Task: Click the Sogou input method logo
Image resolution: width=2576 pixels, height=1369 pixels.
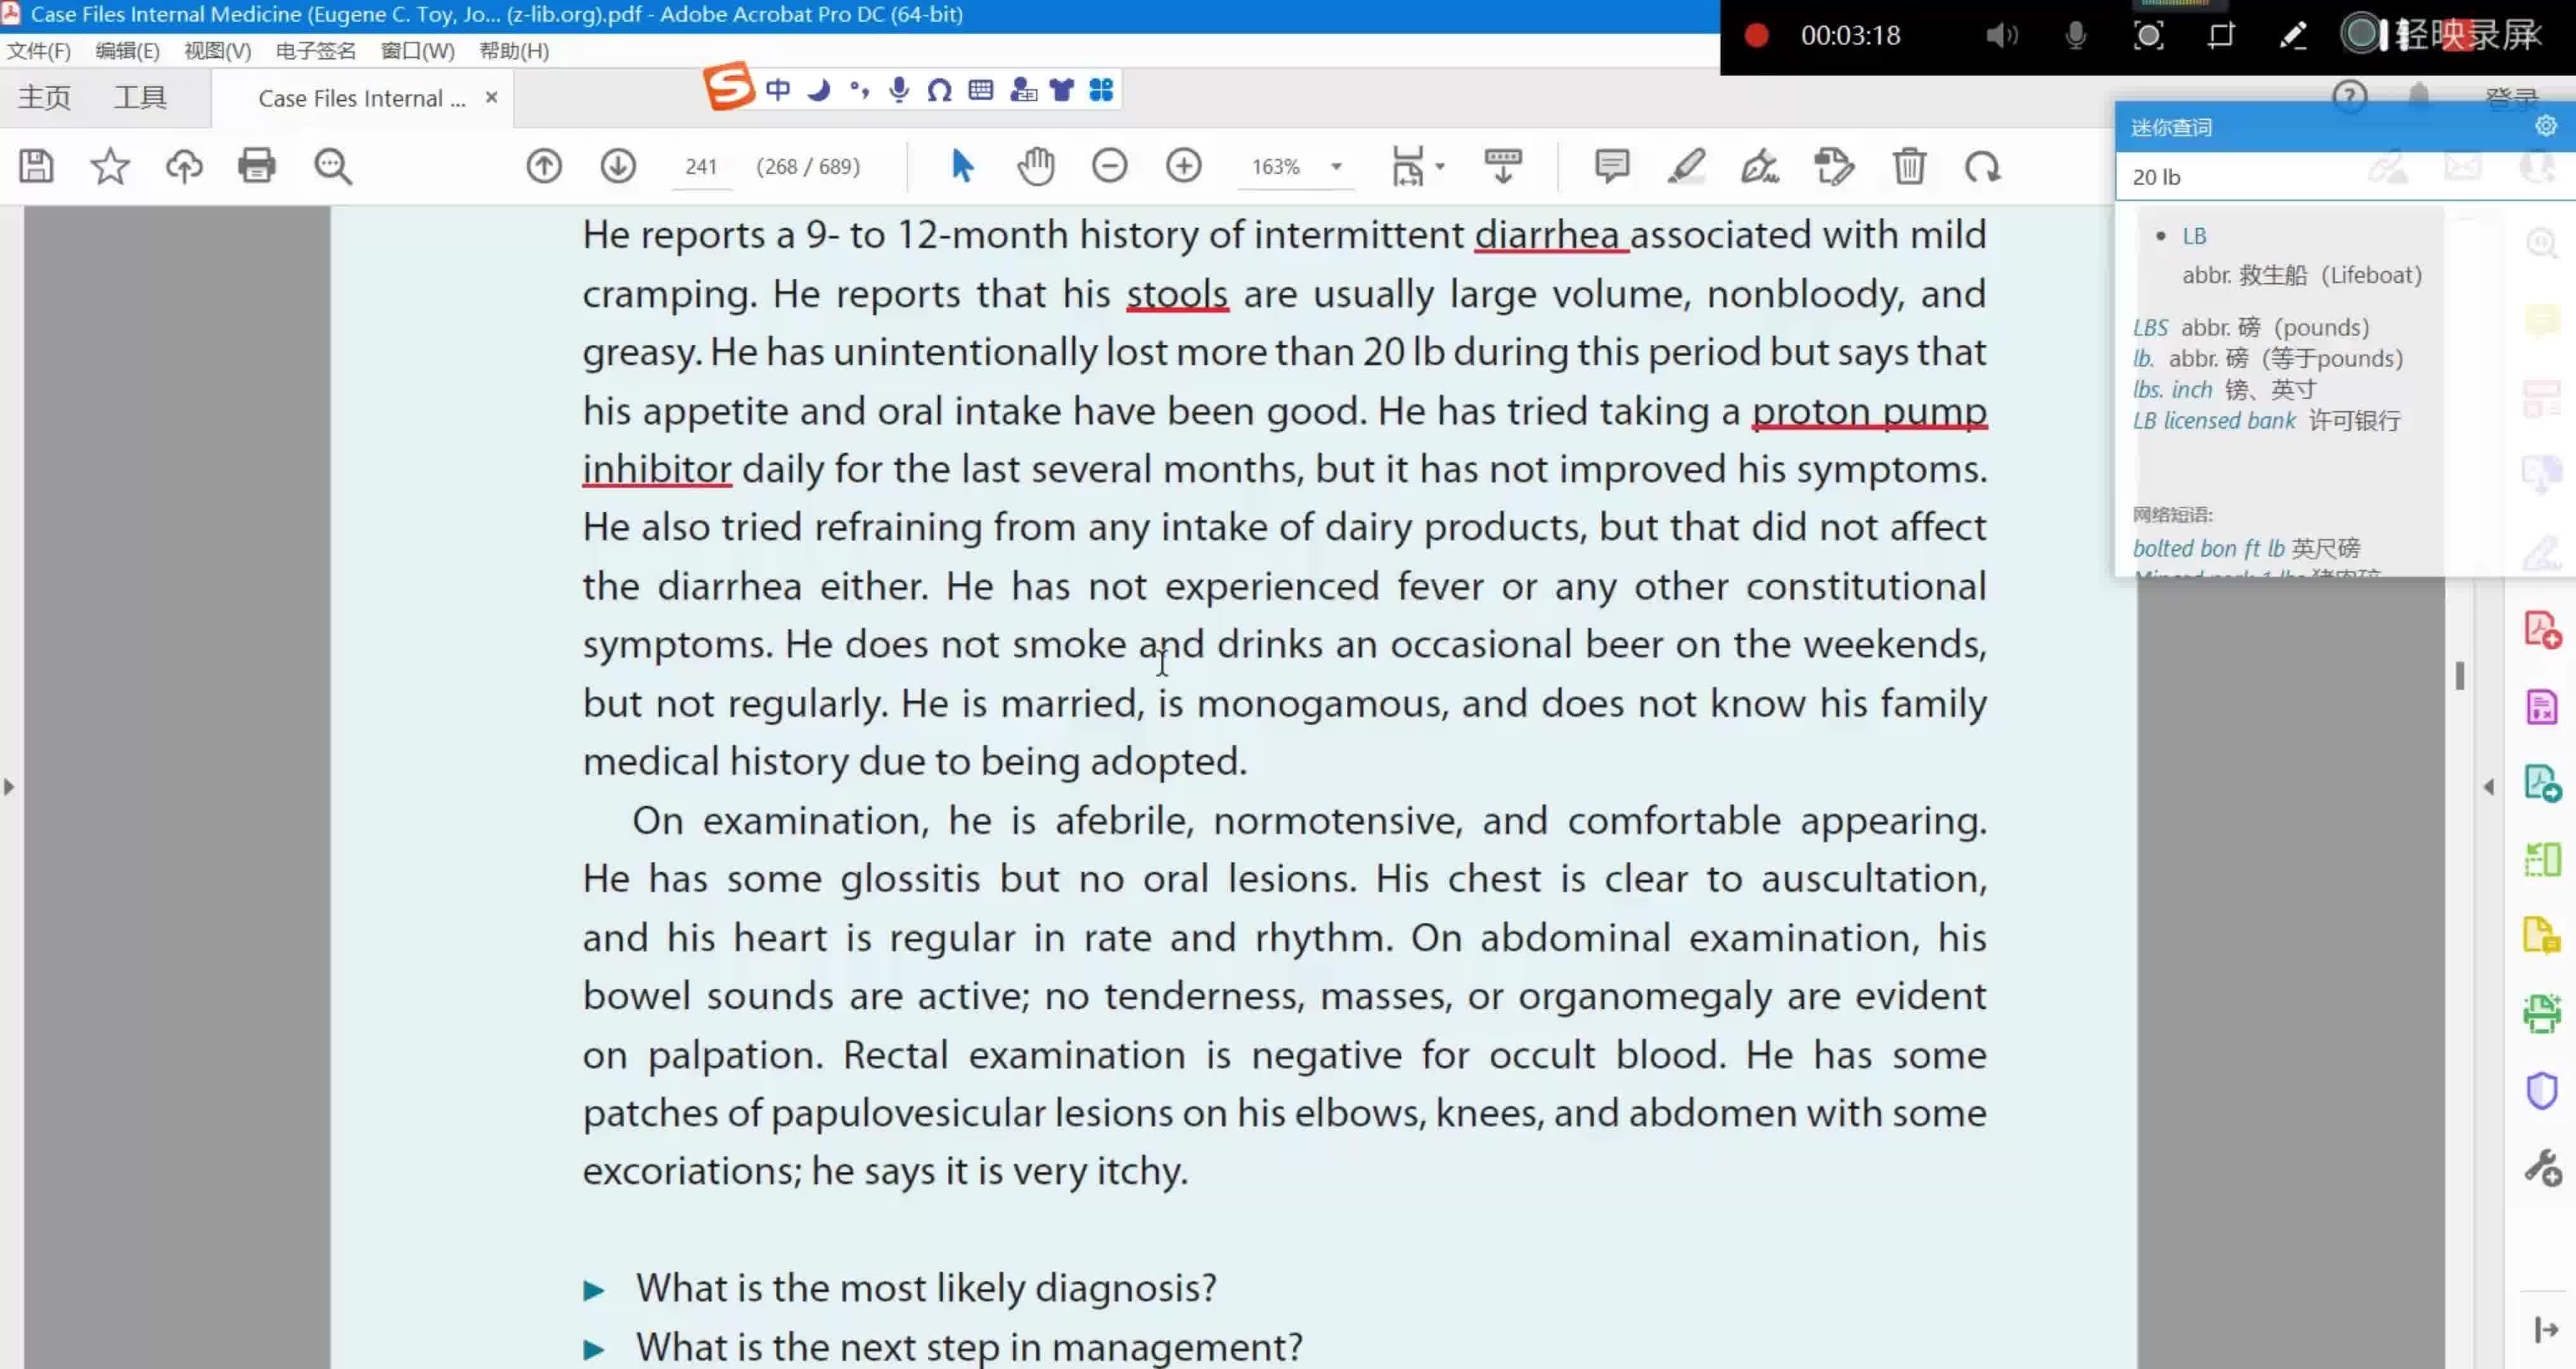Action: (729, 86)
